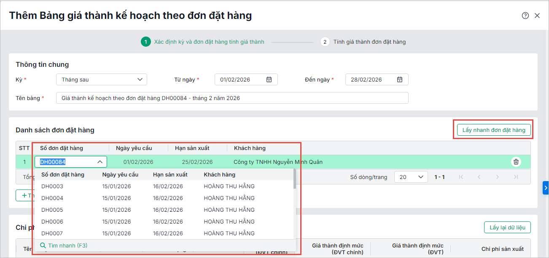Viewport: 549px width, 258px height.
Task: Select order DH0005 in dropdown list
Action: (164, 210)
